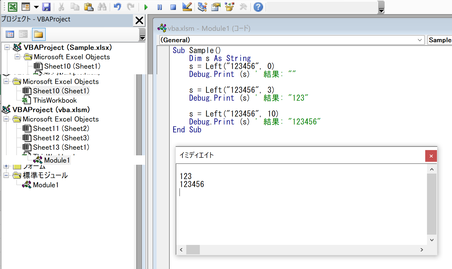The height and width of the screenshot is (269, 452).
Task: Switch to Microsoft Excel view icon
Action: pos(13,7)
